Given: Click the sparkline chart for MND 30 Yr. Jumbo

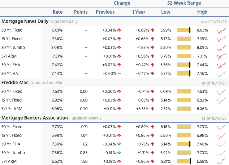Looking at the screenshot, I should click(x=222, y=48).
